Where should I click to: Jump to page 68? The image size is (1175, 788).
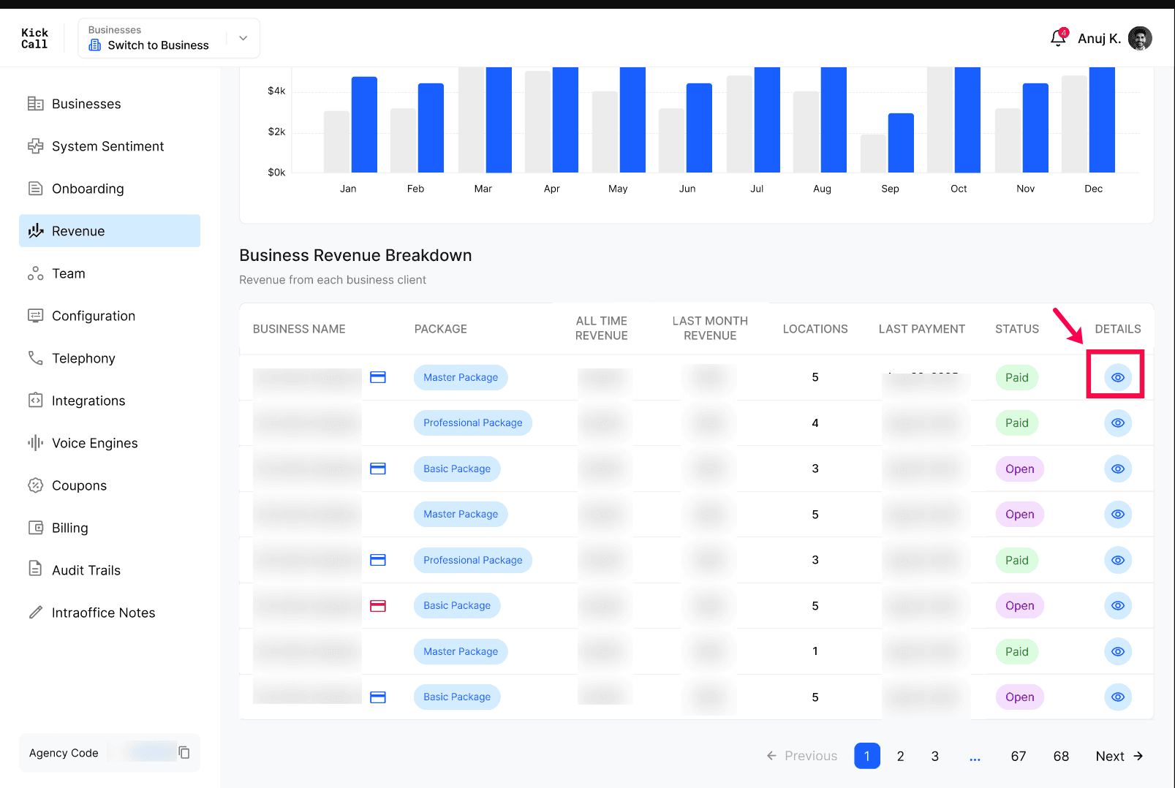tap(1061, 756)
